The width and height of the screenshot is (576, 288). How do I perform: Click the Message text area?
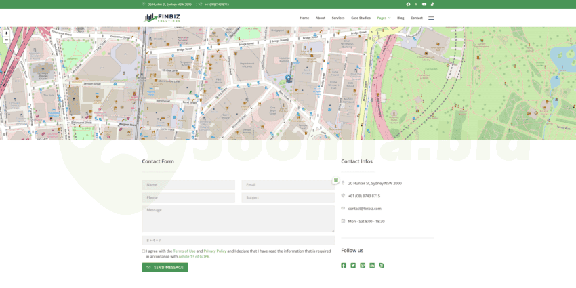point(238,219)
